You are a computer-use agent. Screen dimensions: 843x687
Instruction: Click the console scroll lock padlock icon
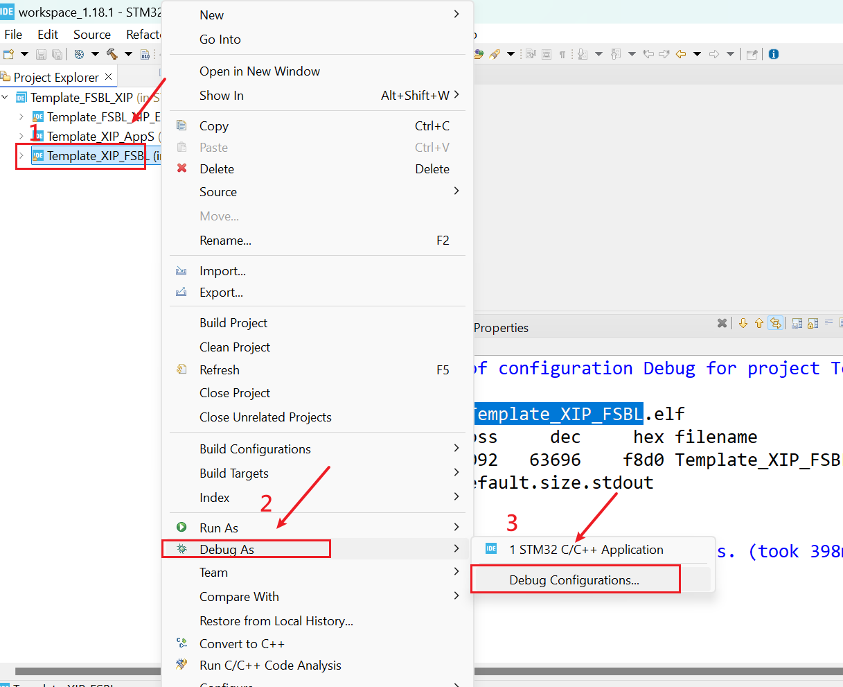tap(813, 323)
